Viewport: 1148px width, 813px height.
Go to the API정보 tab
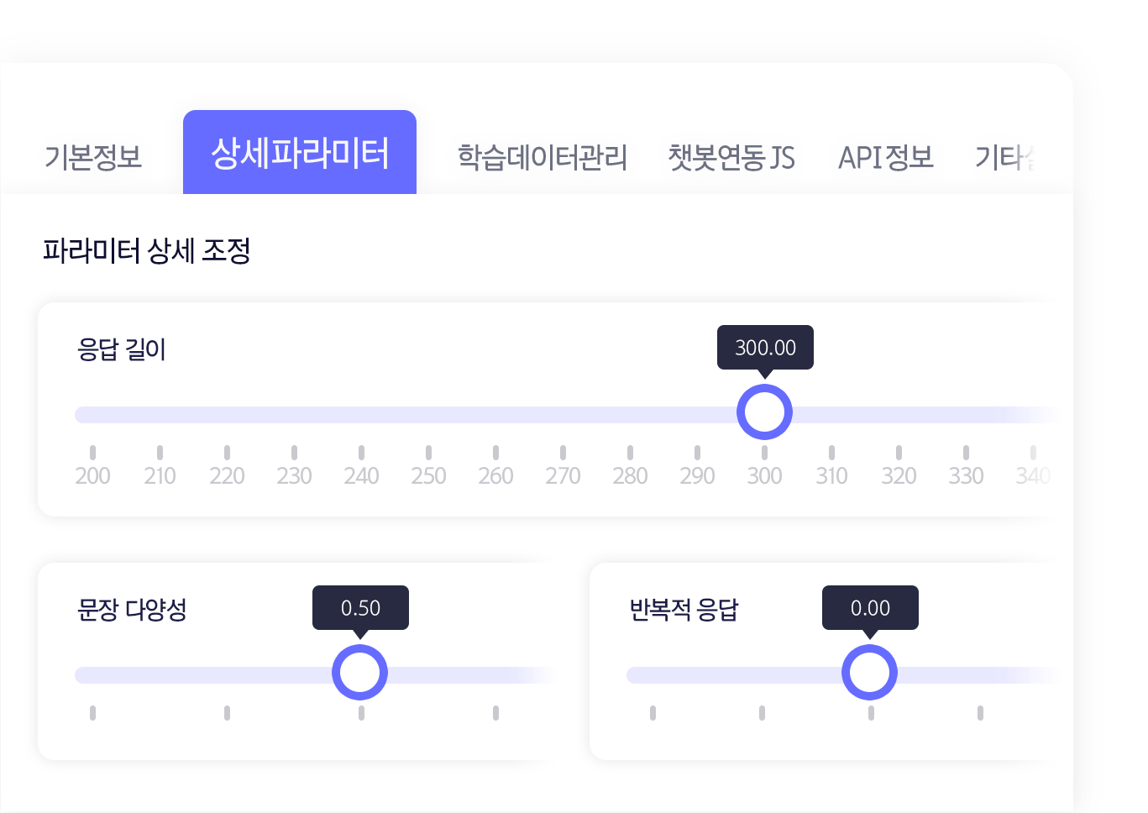click(886, 157)
